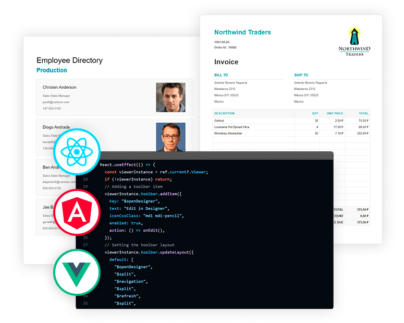Click the Employee Directory heading
This screenshot has width=404, height=323.
(x=69, y=60)
